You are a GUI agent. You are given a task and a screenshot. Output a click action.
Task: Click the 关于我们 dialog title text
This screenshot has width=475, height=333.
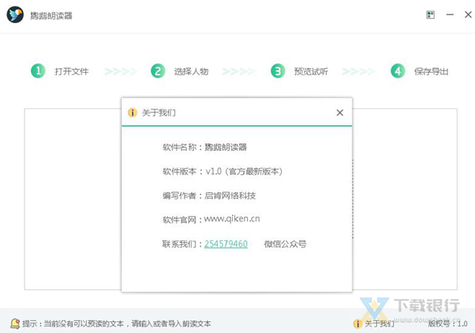pyautogui.click(x=159, y=112)
